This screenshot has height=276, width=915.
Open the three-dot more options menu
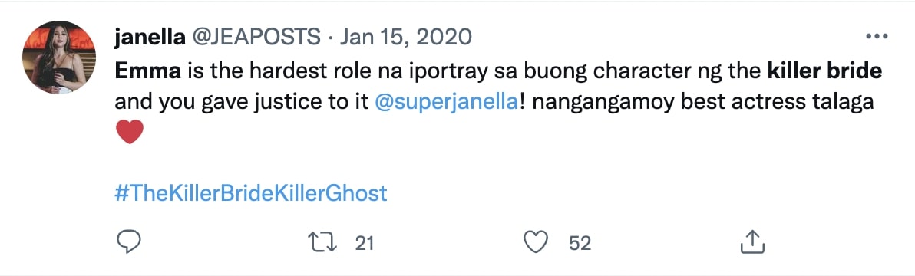click(876, 37)
